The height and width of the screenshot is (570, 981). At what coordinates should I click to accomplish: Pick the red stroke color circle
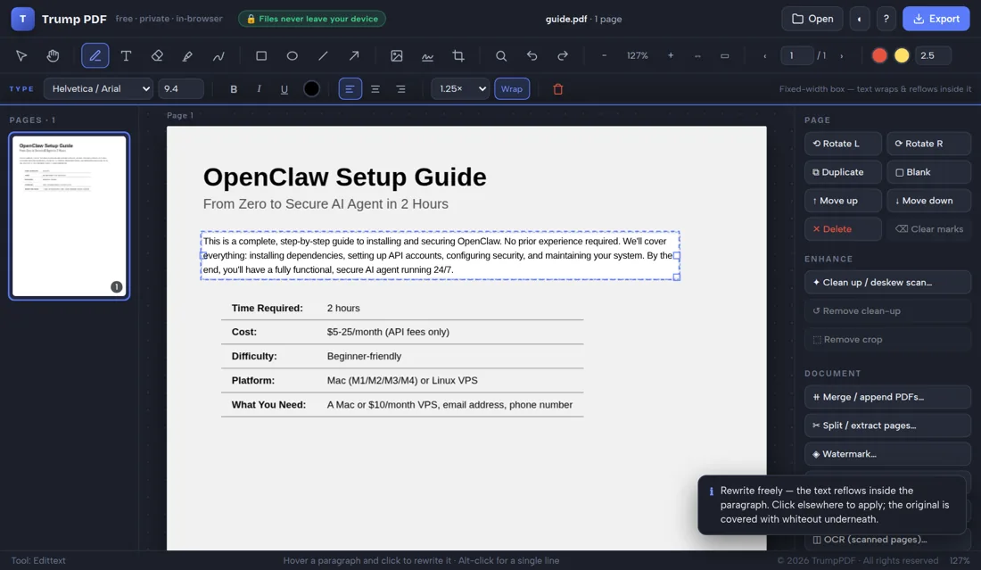click(x=879, y=55)
